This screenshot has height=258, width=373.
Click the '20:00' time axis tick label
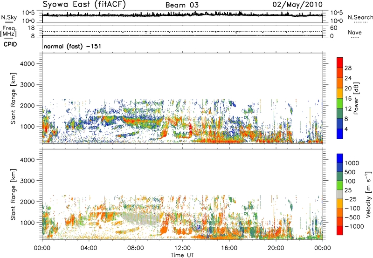point(276,248)
